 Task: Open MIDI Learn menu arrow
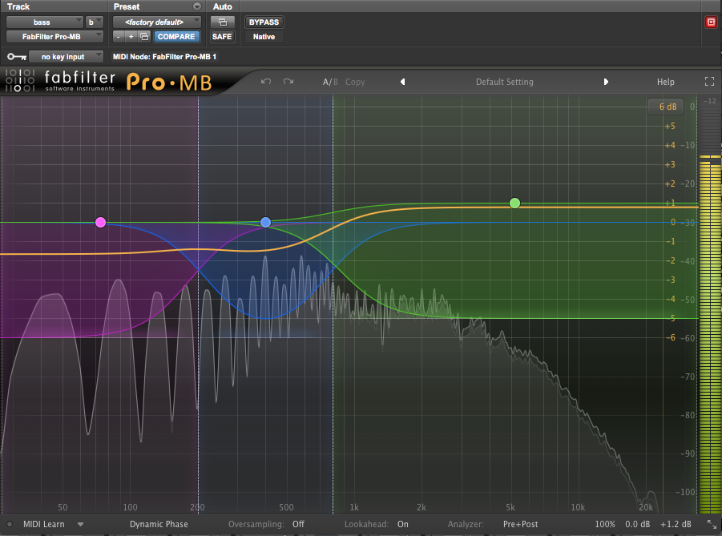(x=81, y=524)
